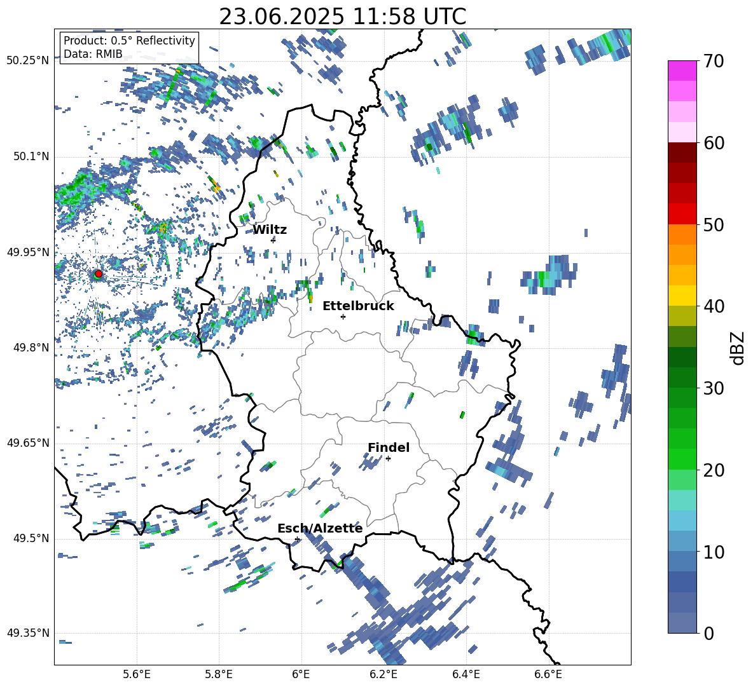The image size is (753, 687).
Task: Select the Esch/Alzette city label
Action: coord(320,528)
